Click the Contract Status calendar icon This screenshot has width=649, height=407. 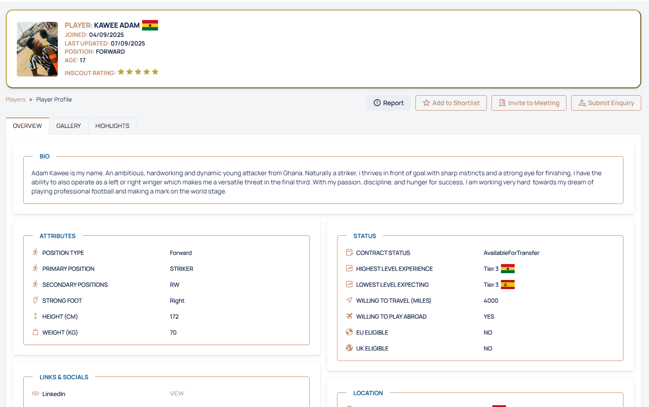click(349, 252)
